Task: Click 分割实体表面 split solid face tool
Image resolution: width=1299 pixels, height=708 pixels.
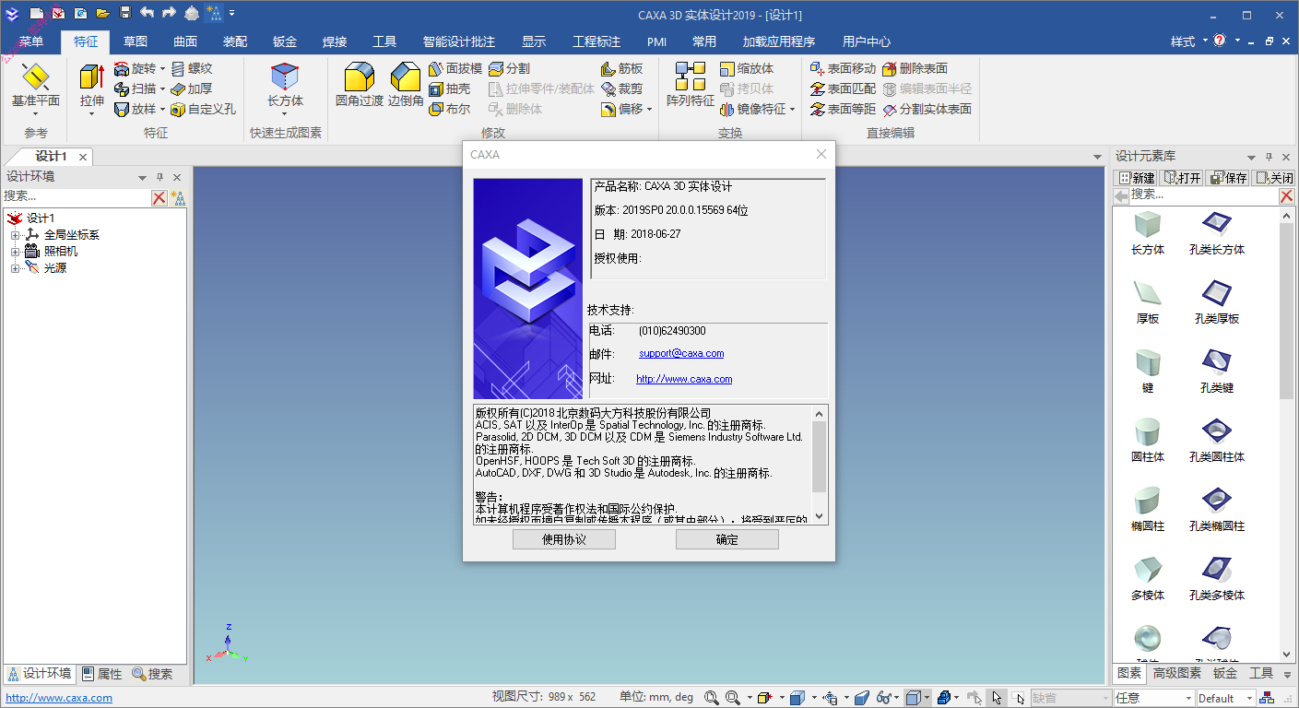Action: click(x=927, y=109)
